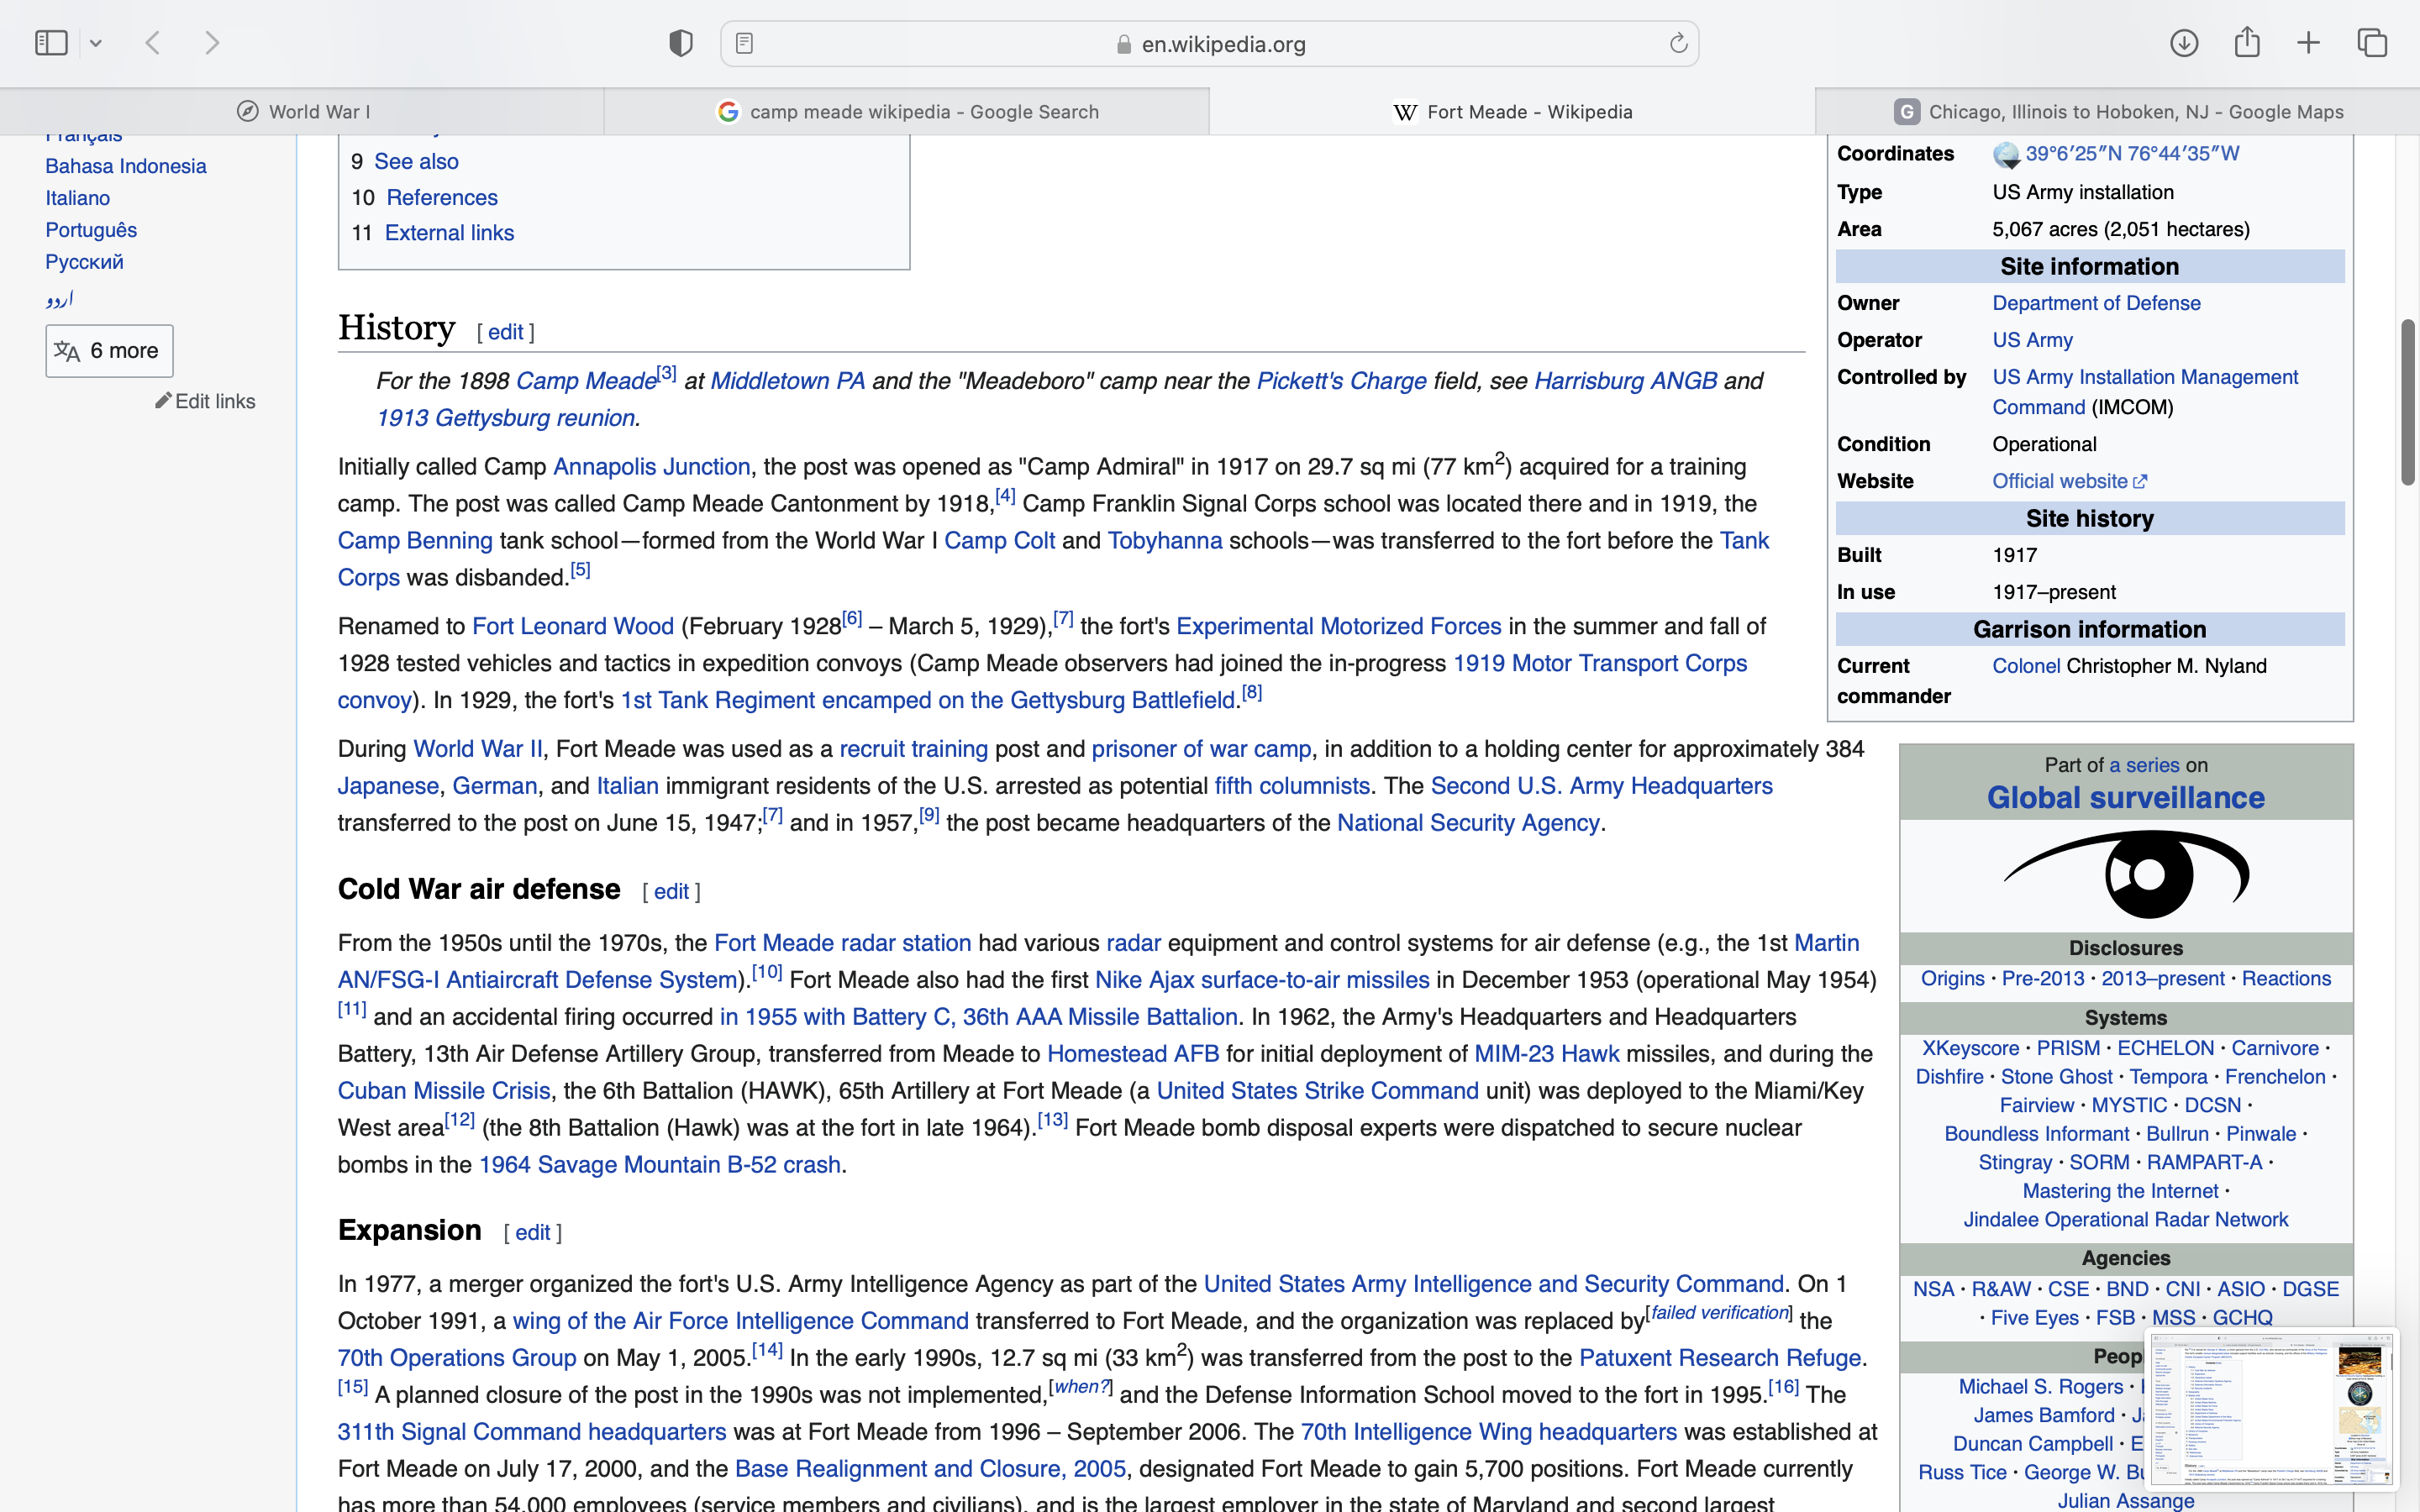This screenshot has height=1512, width=2420.
Task: Click the page's vertical scrollbar
Action: [2407, 402]
